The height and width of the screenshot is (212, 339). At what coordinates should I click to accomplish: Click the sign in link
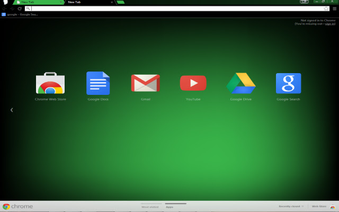click(329, 24)
